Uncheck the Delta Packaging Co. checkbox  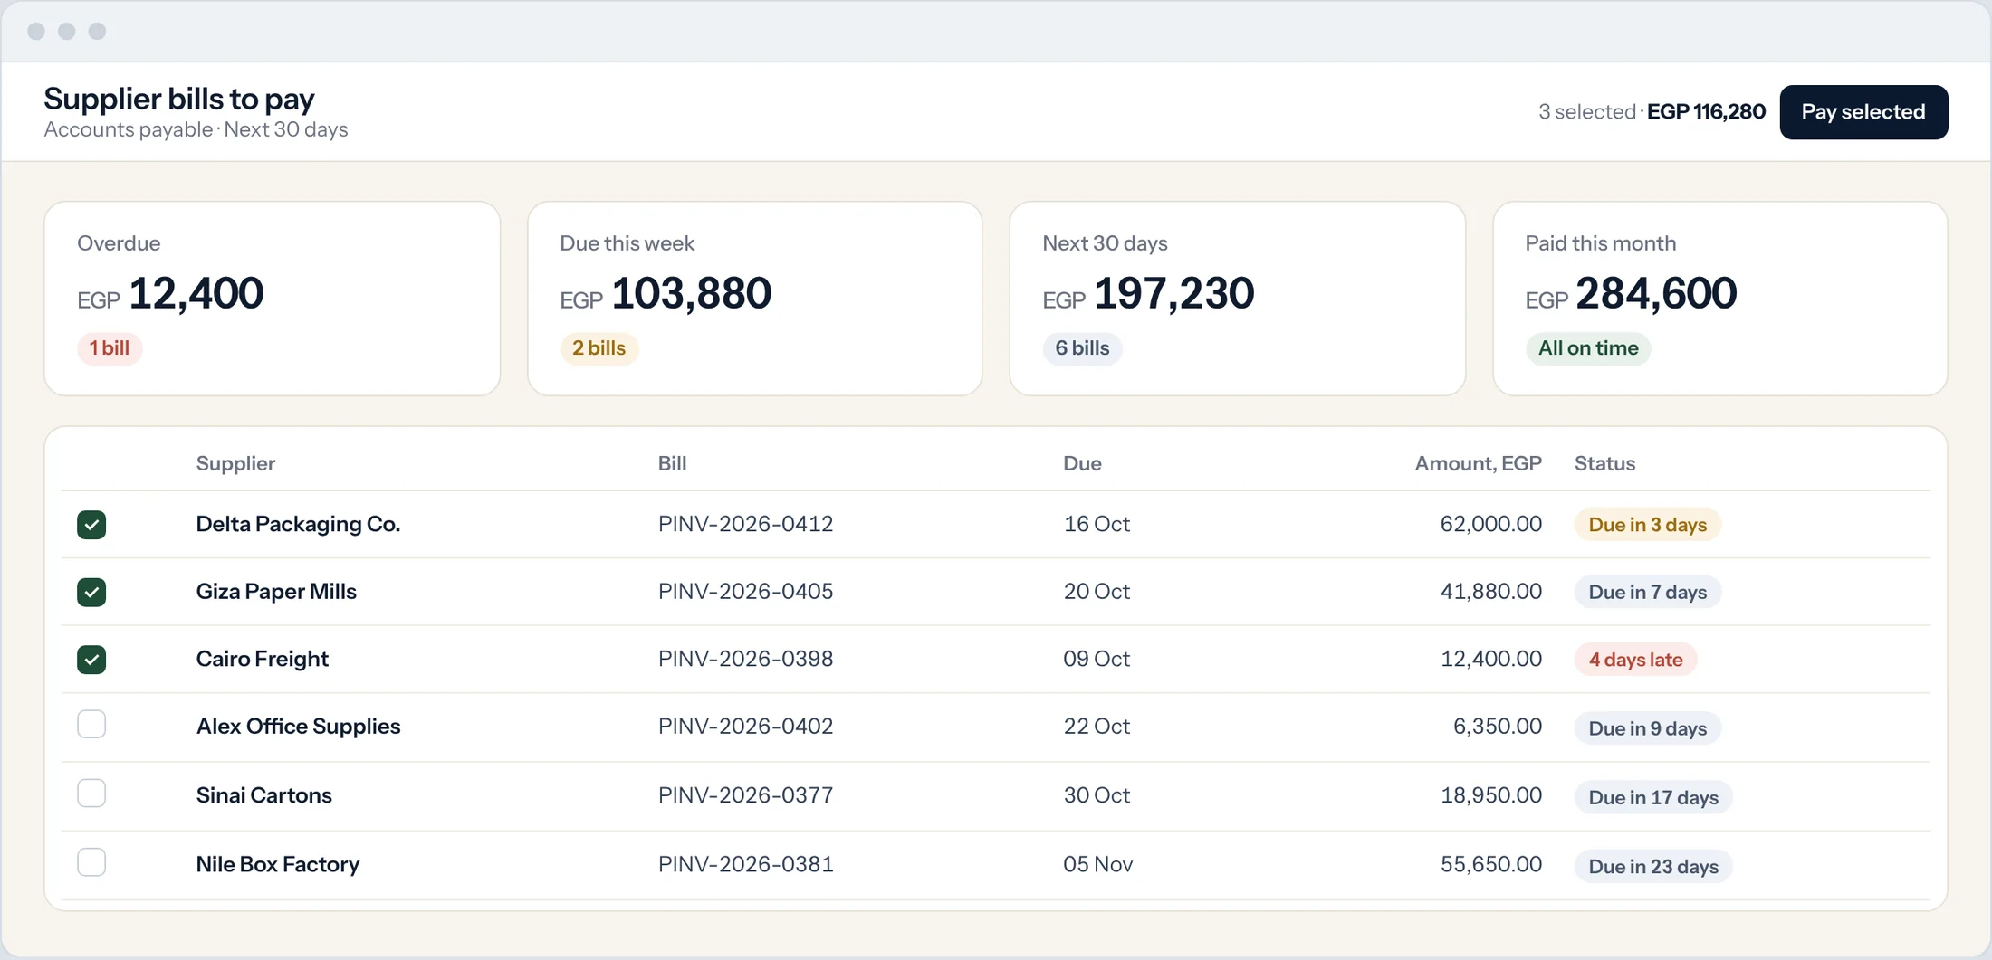(91, 525)
